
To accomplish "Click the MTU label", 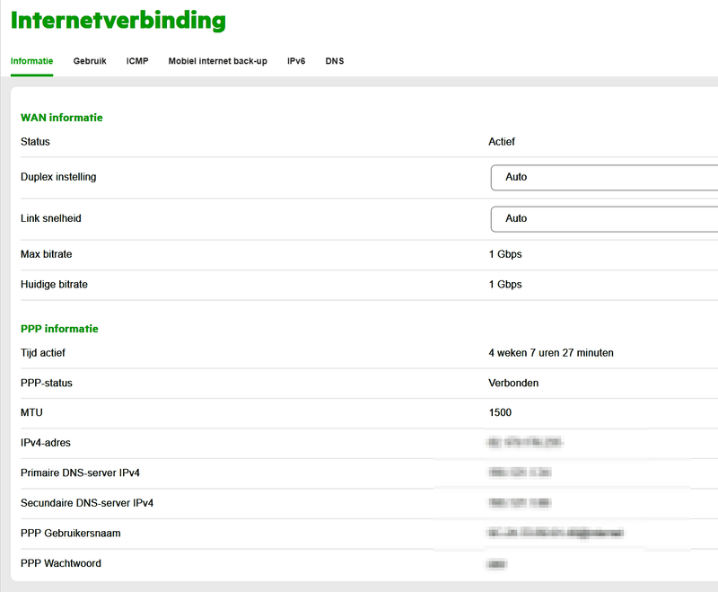I will coord(31,412).
